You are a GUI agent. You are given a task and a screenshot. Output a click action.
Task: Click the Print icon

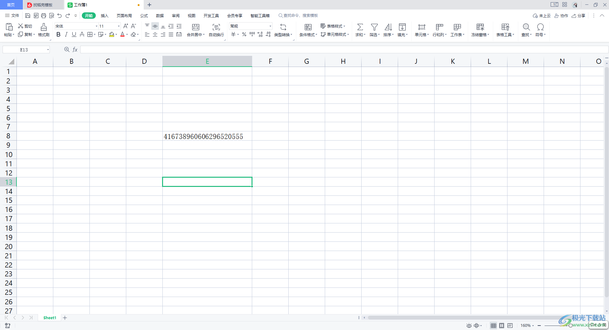pos(44,16)
